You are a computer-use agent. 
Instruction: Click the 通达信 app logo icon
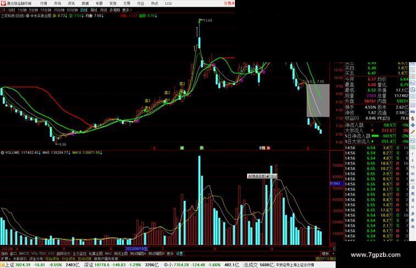(x=3, y=3)
